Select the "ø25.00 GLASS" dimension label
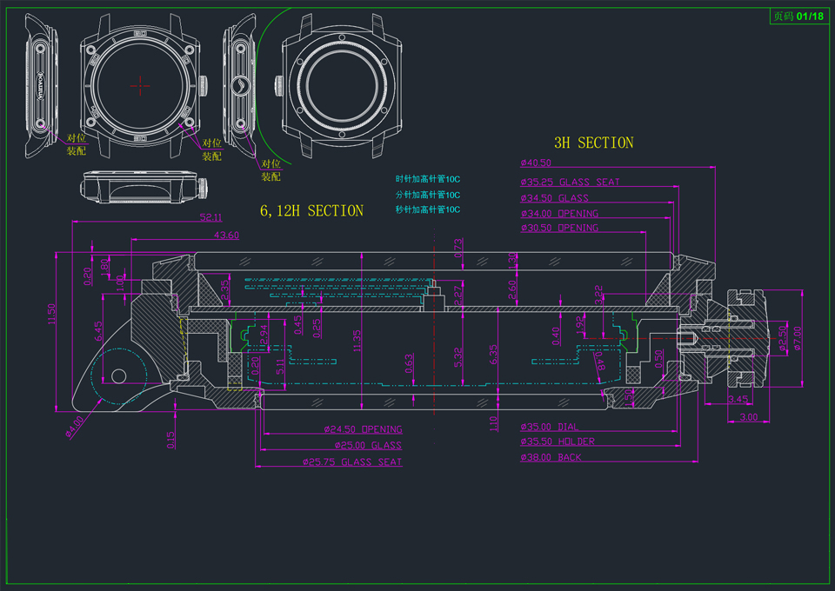This screenshot has height=591, width=835. coord(368,445)
